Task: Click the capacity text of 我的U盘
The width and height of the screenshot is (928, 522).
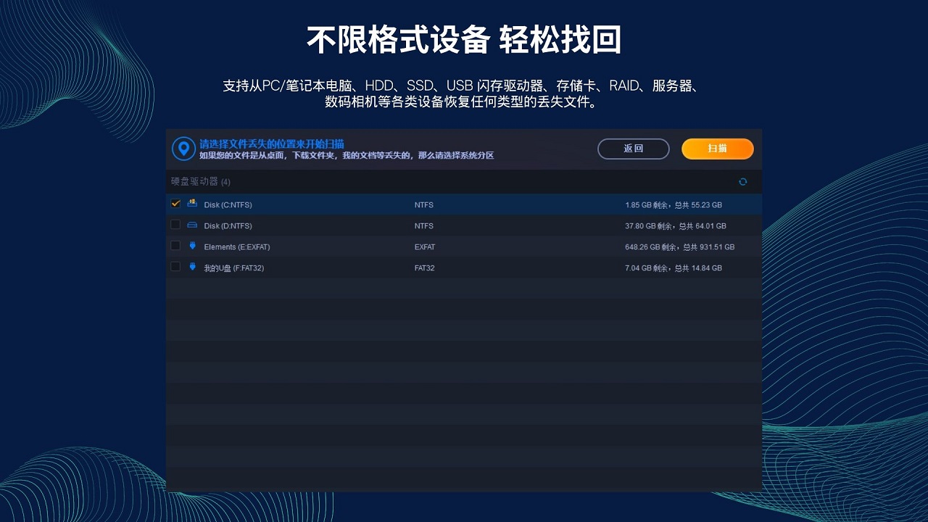Action: (674, 268)
